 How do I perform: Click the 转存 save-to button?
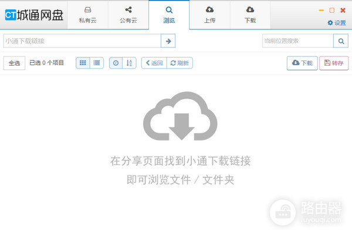point(334,63)
